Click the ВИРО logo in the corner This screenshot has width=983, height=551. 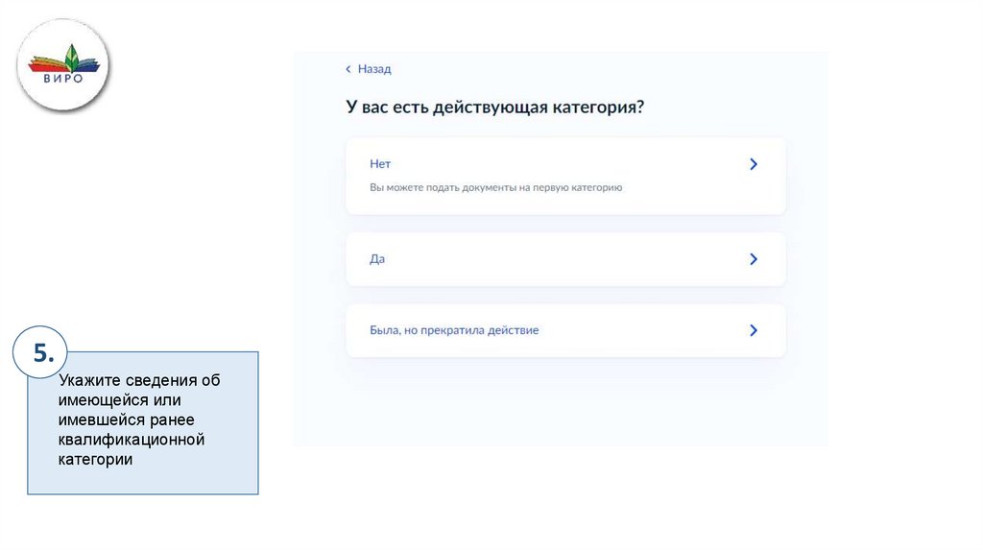[x=62, y=65]
